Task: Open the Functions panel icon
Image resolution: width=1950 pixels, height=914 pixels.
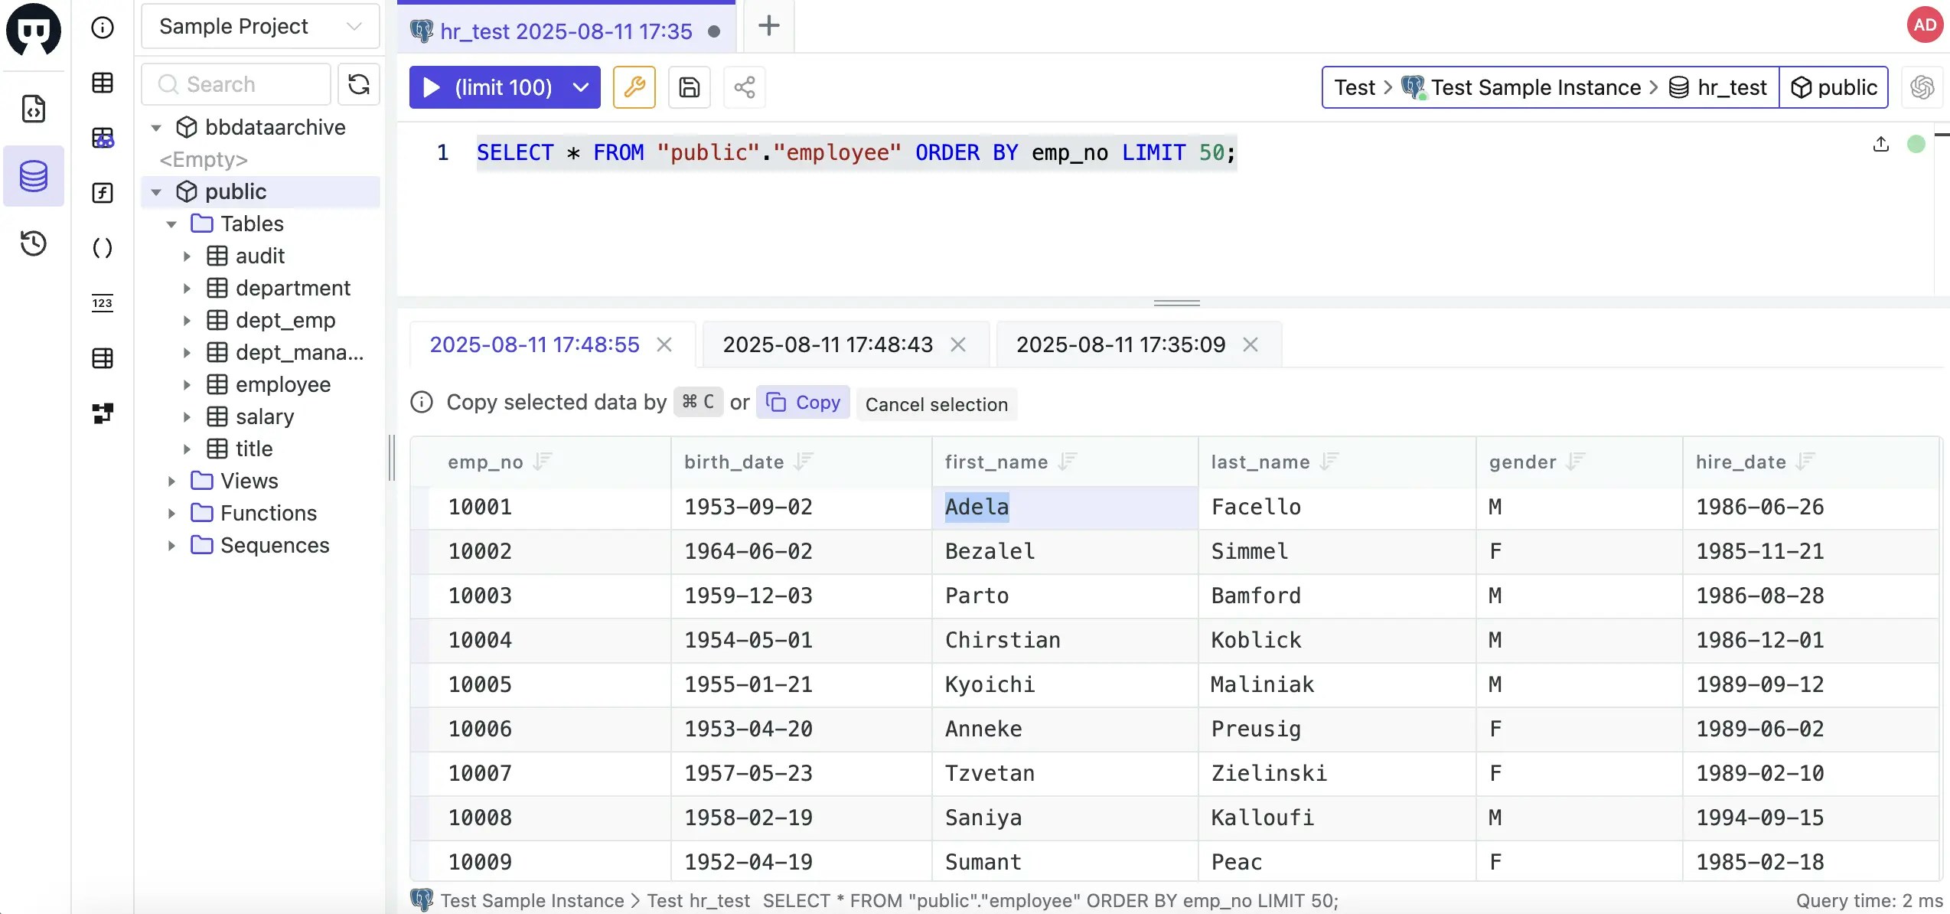Action: (103, 193)
